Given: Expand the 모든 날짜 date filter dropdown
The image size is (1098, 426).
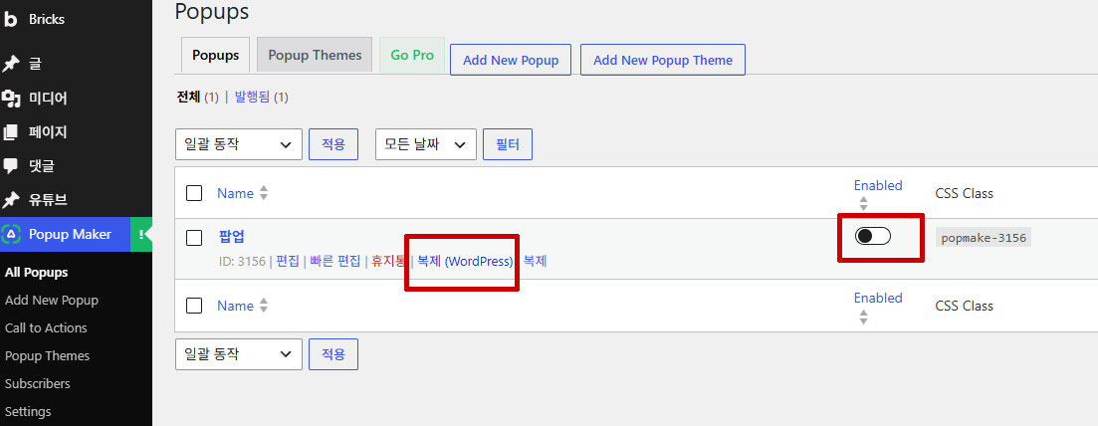Looking at the screenshot, I should (x=426, y=144).
